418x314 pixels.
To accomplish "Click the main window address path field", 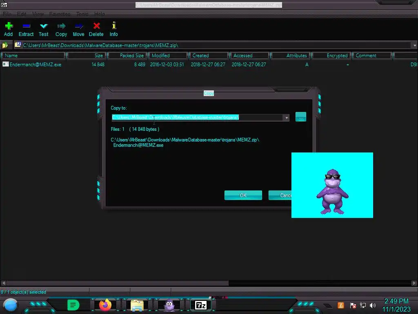I will (x=213, y=45).
